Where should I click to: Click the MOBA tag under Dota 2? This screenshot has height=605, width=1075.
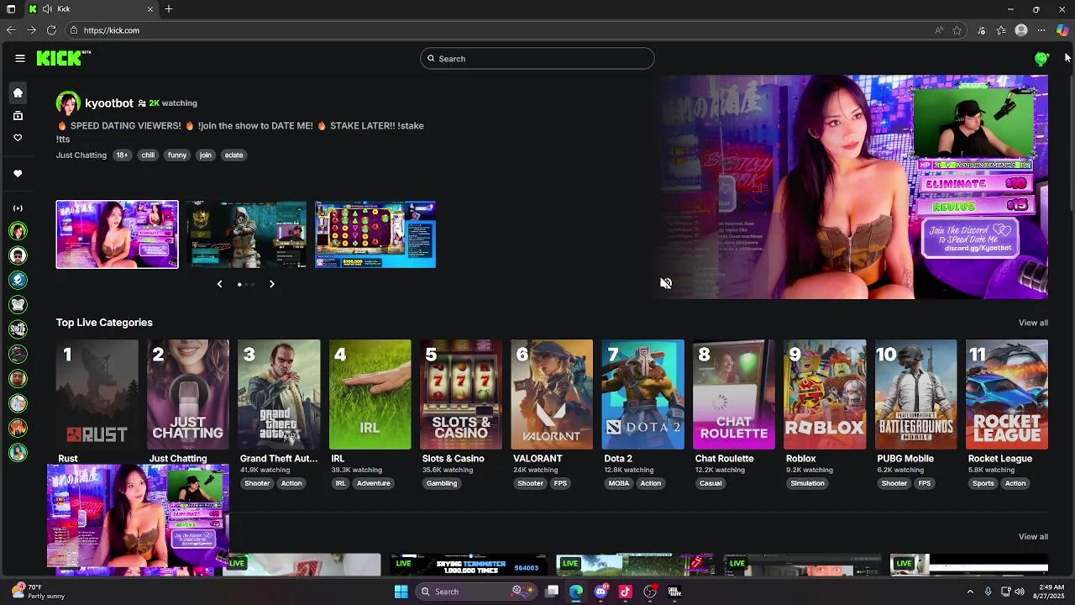[x=619, y=483]
